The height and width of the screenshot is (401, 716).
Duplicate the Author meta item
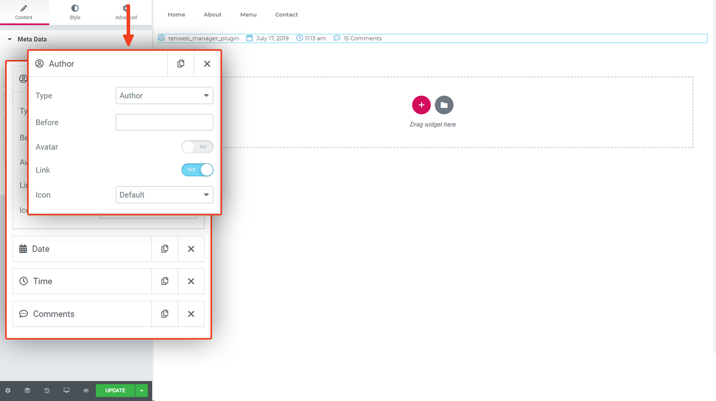[181, 64]
